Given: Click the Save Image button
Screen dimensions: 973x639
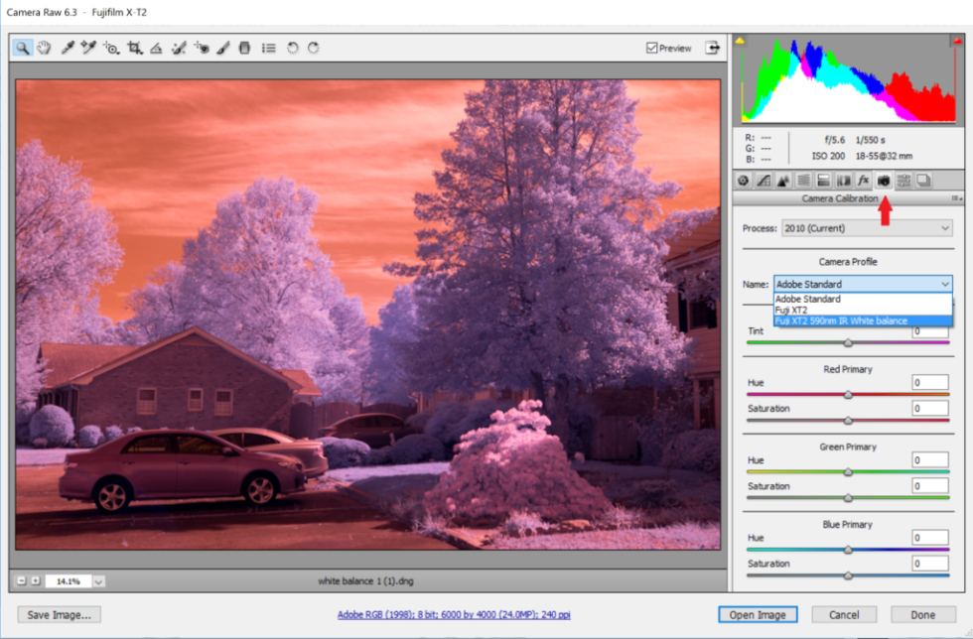Looking at the screenshot, I should (x=59, y=615).
